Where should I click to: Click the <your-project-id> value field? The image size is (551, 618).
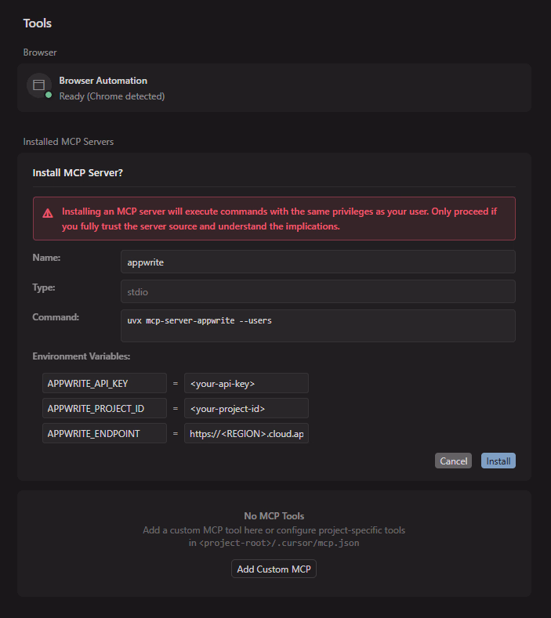[246, 408]
